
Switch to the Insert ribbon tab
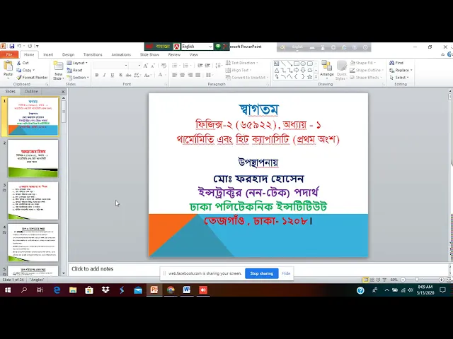pos(48,54)
